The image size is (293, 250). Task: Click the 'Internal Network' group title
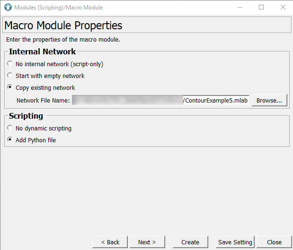[42, 52]
